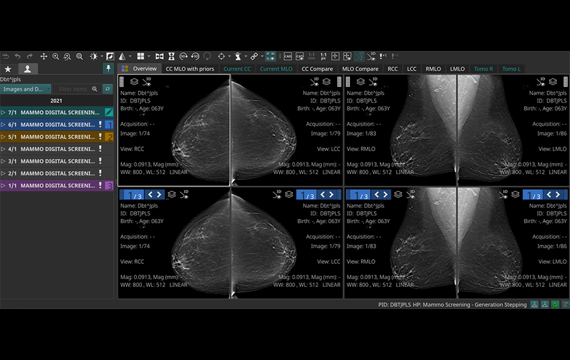Open the grid layout tool
Screen dimensions: 570x360
pos(140,56)
